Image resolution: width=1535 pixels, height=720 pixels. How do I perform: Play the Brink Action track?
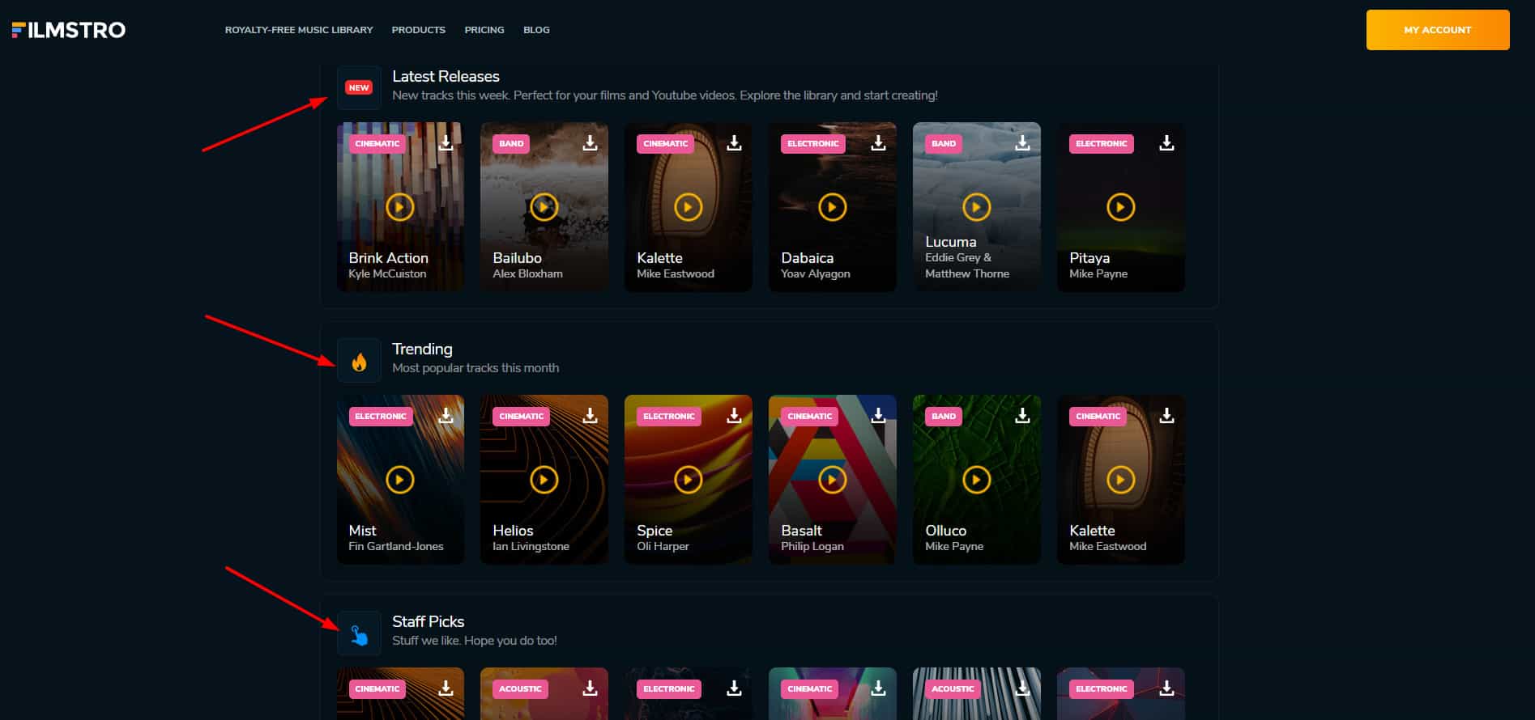pyautogui.click(x=399, y=207)
